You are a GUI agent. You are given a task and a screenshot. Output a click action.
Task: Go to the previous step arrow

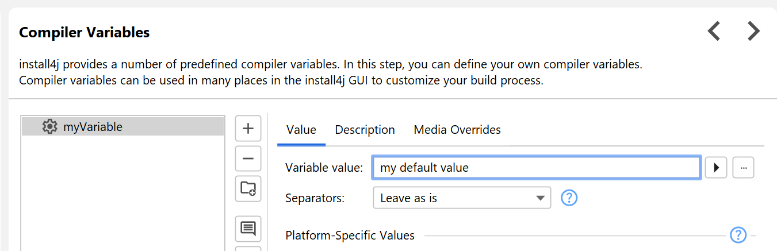pos(714,31)
